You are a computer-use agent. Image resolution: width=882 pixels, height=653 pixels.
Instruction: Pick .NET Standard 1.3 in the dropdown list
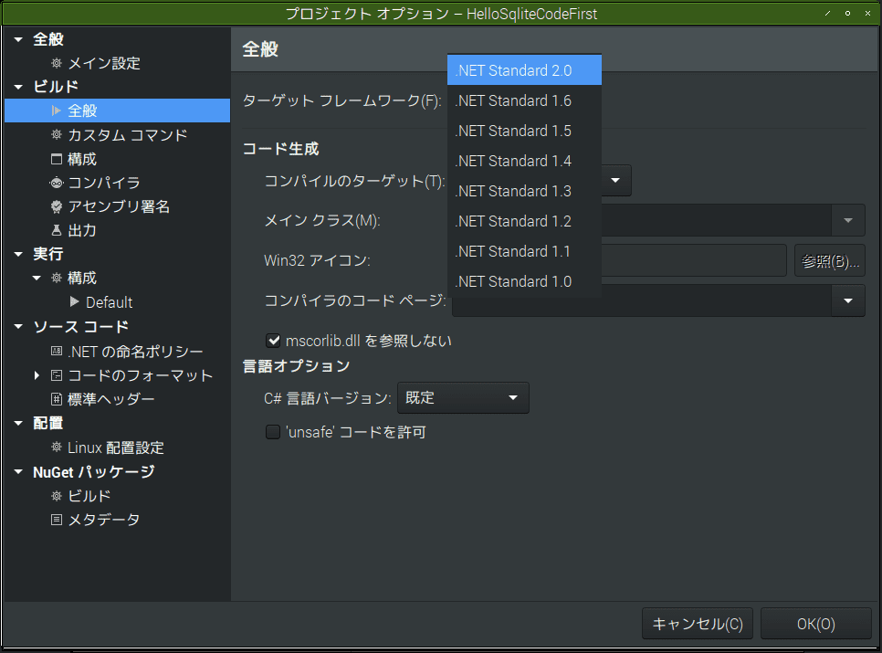tap(524, 191)
